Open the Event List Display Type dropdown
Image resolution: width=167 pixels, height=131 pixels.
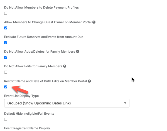67,103
